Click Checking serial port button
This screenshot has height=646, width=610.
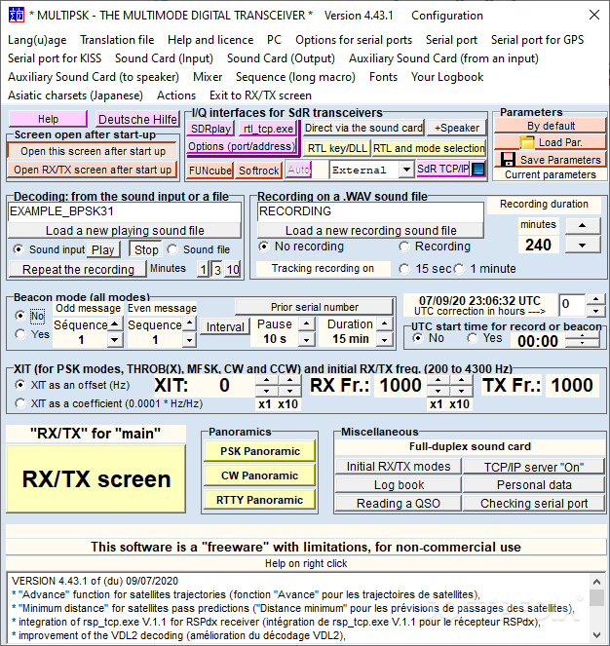534,503
